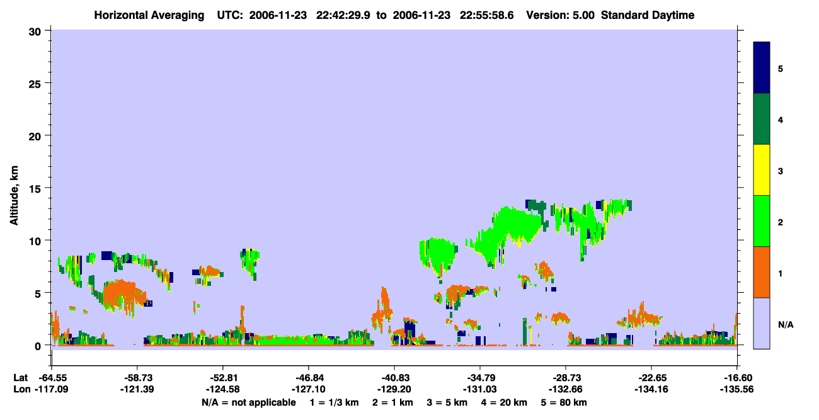This screenshot has width=819, height=420.
Task: Click the longitude value -131.03
Action: (480, 389)
